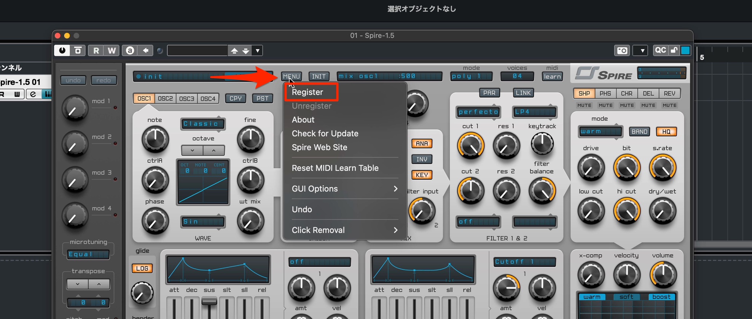Image resolution: width=752 pixels, height=319 pixels.
Task: Toggle the R read automation button
Action: (96, 51)
